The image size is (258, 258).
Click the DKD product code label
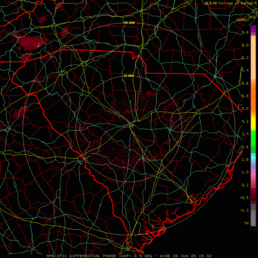[x=252, y=17]
